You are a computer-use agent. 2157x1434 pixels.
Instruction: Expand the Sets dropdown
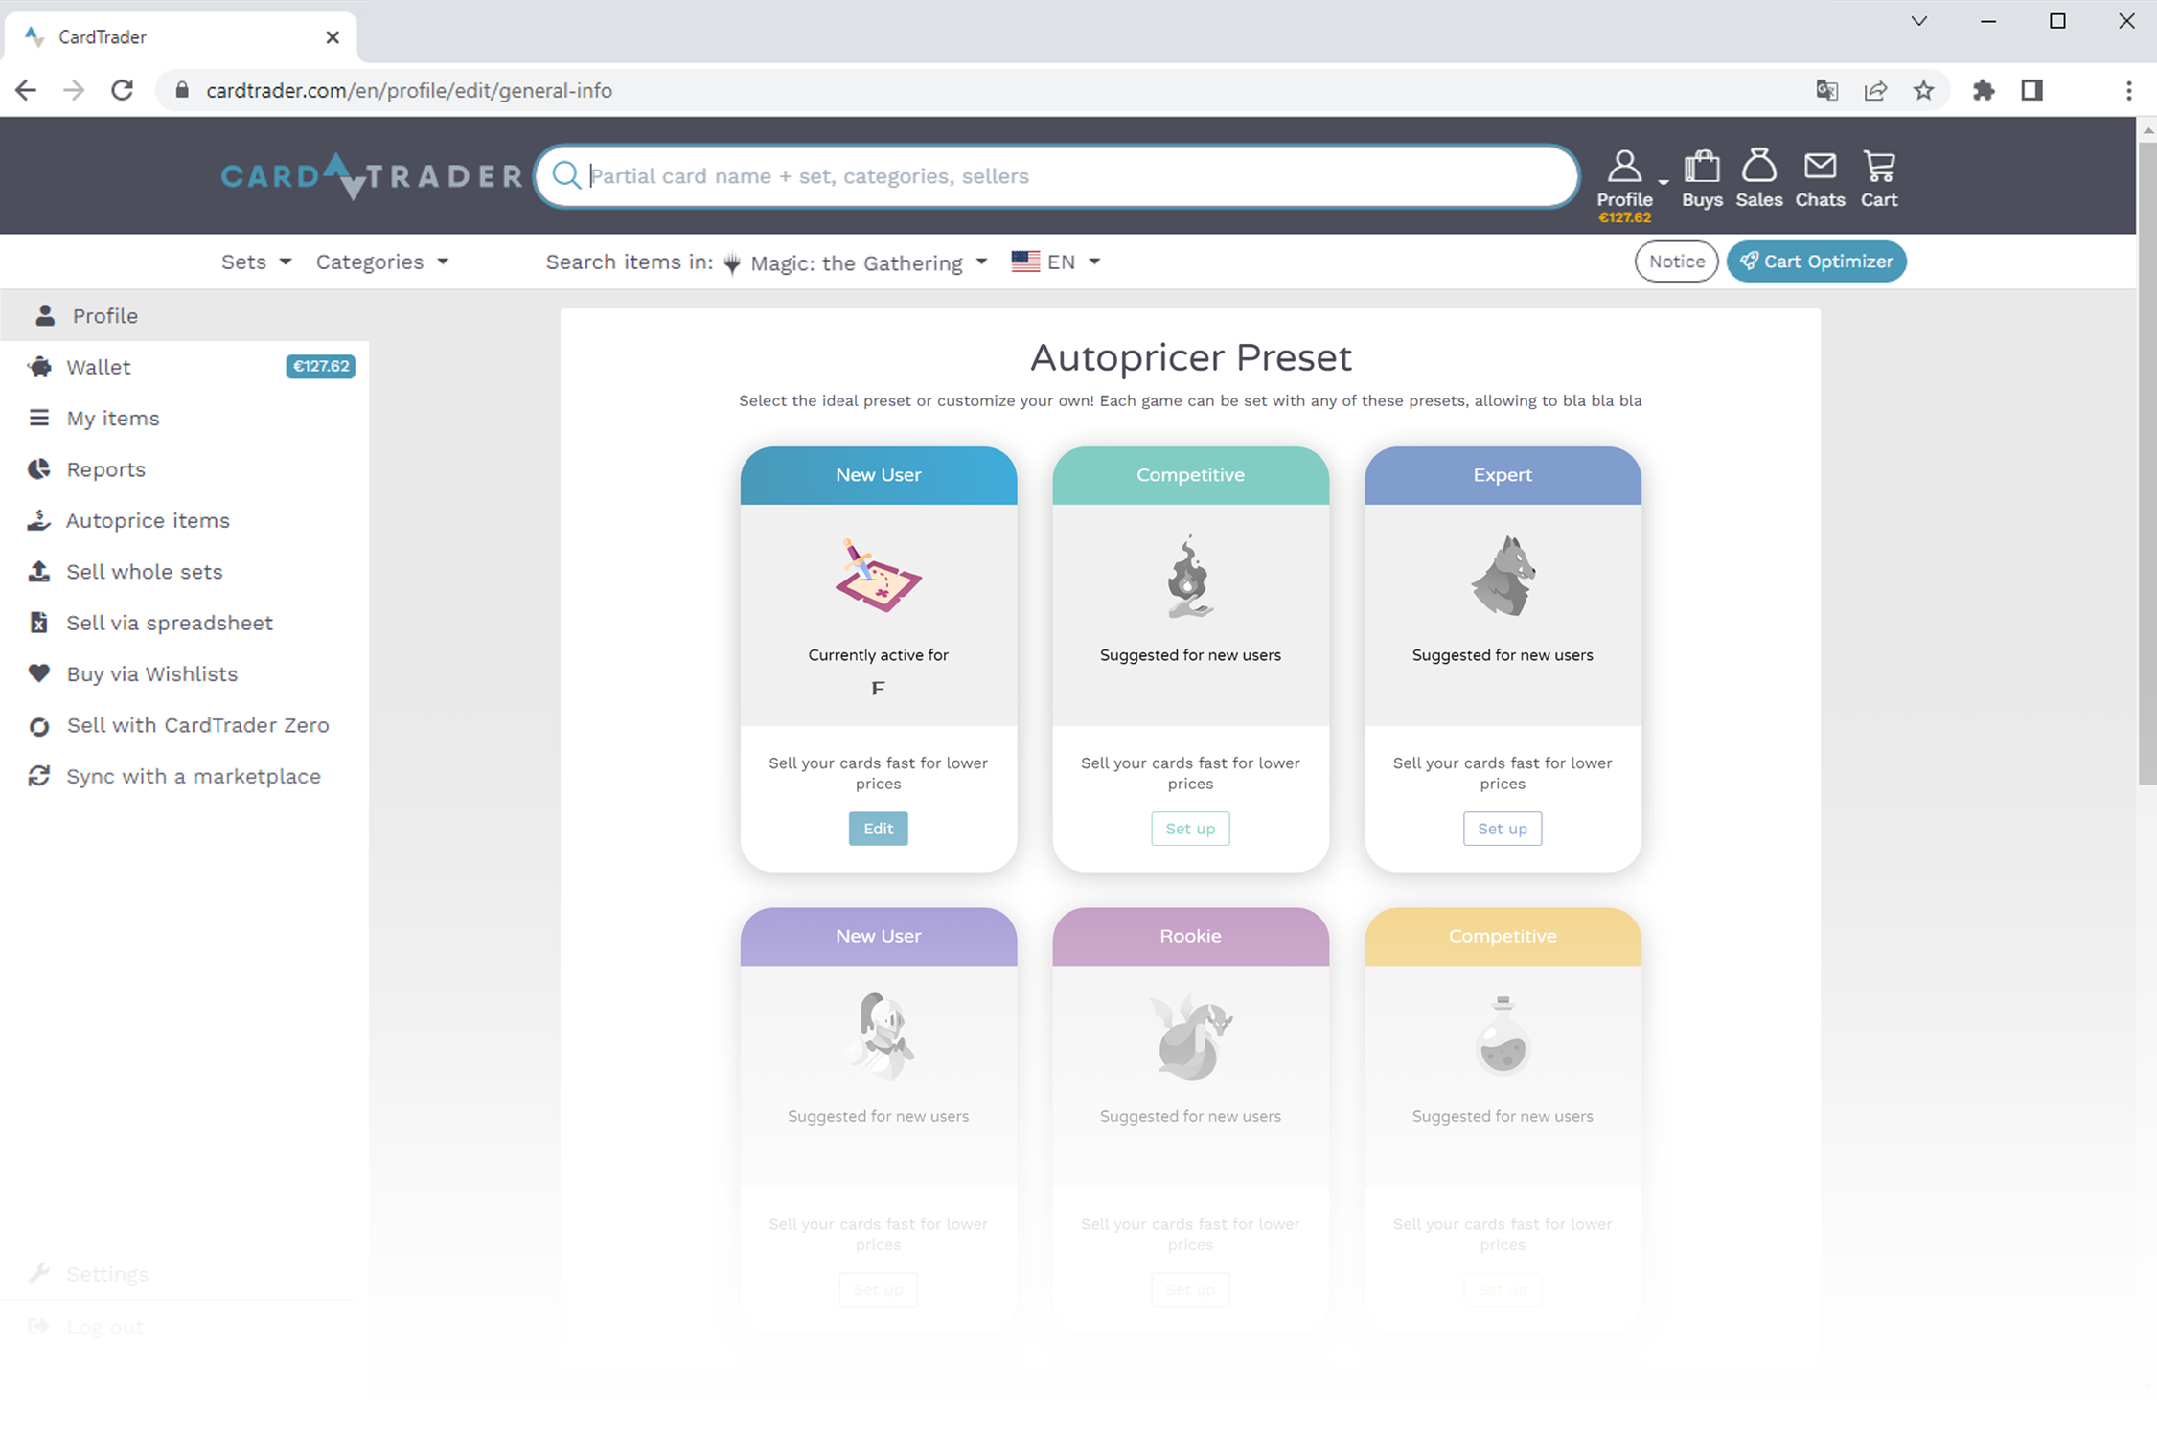click(256, 262)
